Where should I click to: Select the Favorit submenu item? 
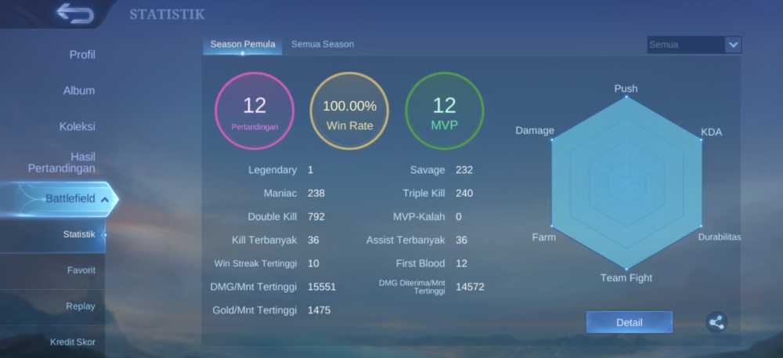click(x=81, y=270)
